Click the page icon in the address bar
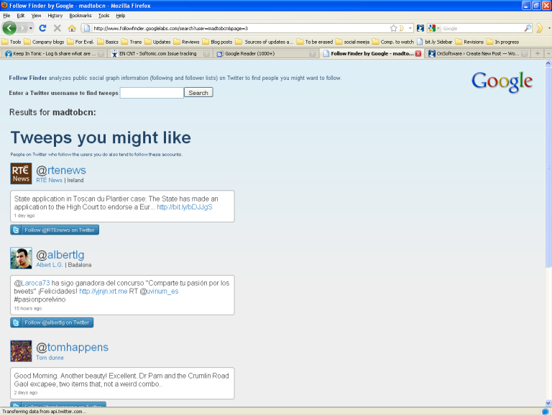This screenshot has height=416, width=552. pos(87,28)
